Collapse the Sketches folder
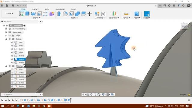Image resolution: width=192 pixels, height=108 pixels. (6, 66)
